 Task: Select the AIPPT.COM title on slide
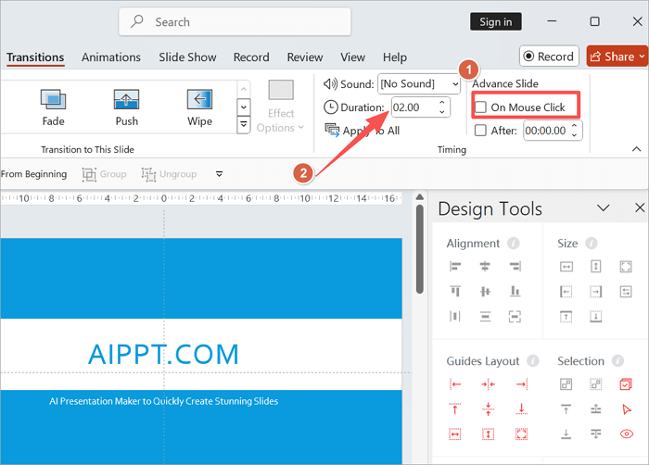pyautogui.click(x=164, y=355)
